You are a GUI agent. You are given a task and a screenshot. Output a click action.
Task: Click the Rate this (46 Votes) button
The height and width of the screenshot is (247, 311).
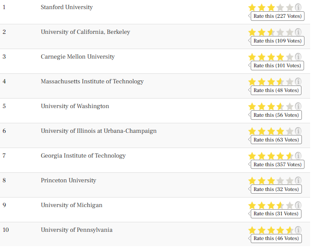pos(276,238)
